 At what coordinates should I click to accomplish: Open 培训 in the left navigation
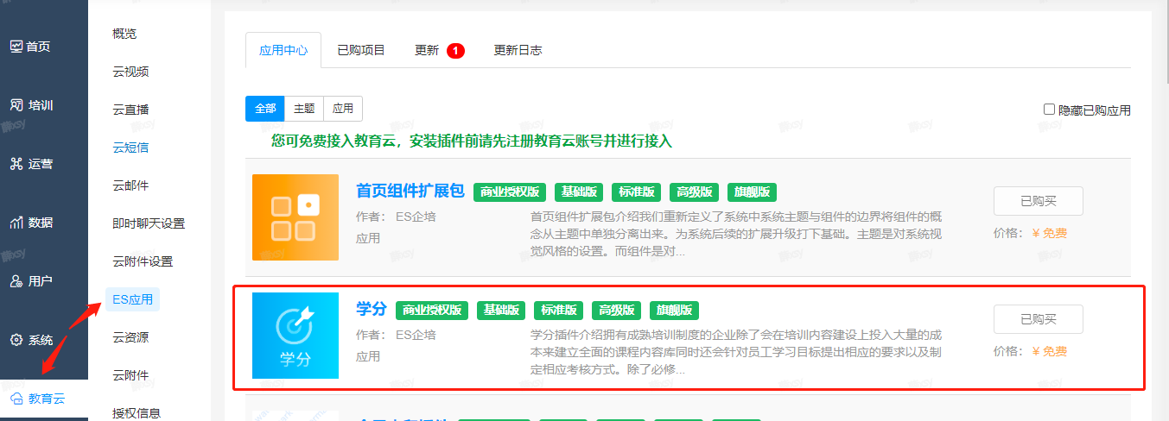point(31,105)
